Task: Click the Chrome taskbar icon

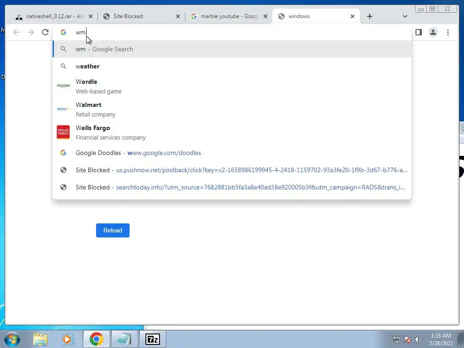Action: tap(96, 339)
